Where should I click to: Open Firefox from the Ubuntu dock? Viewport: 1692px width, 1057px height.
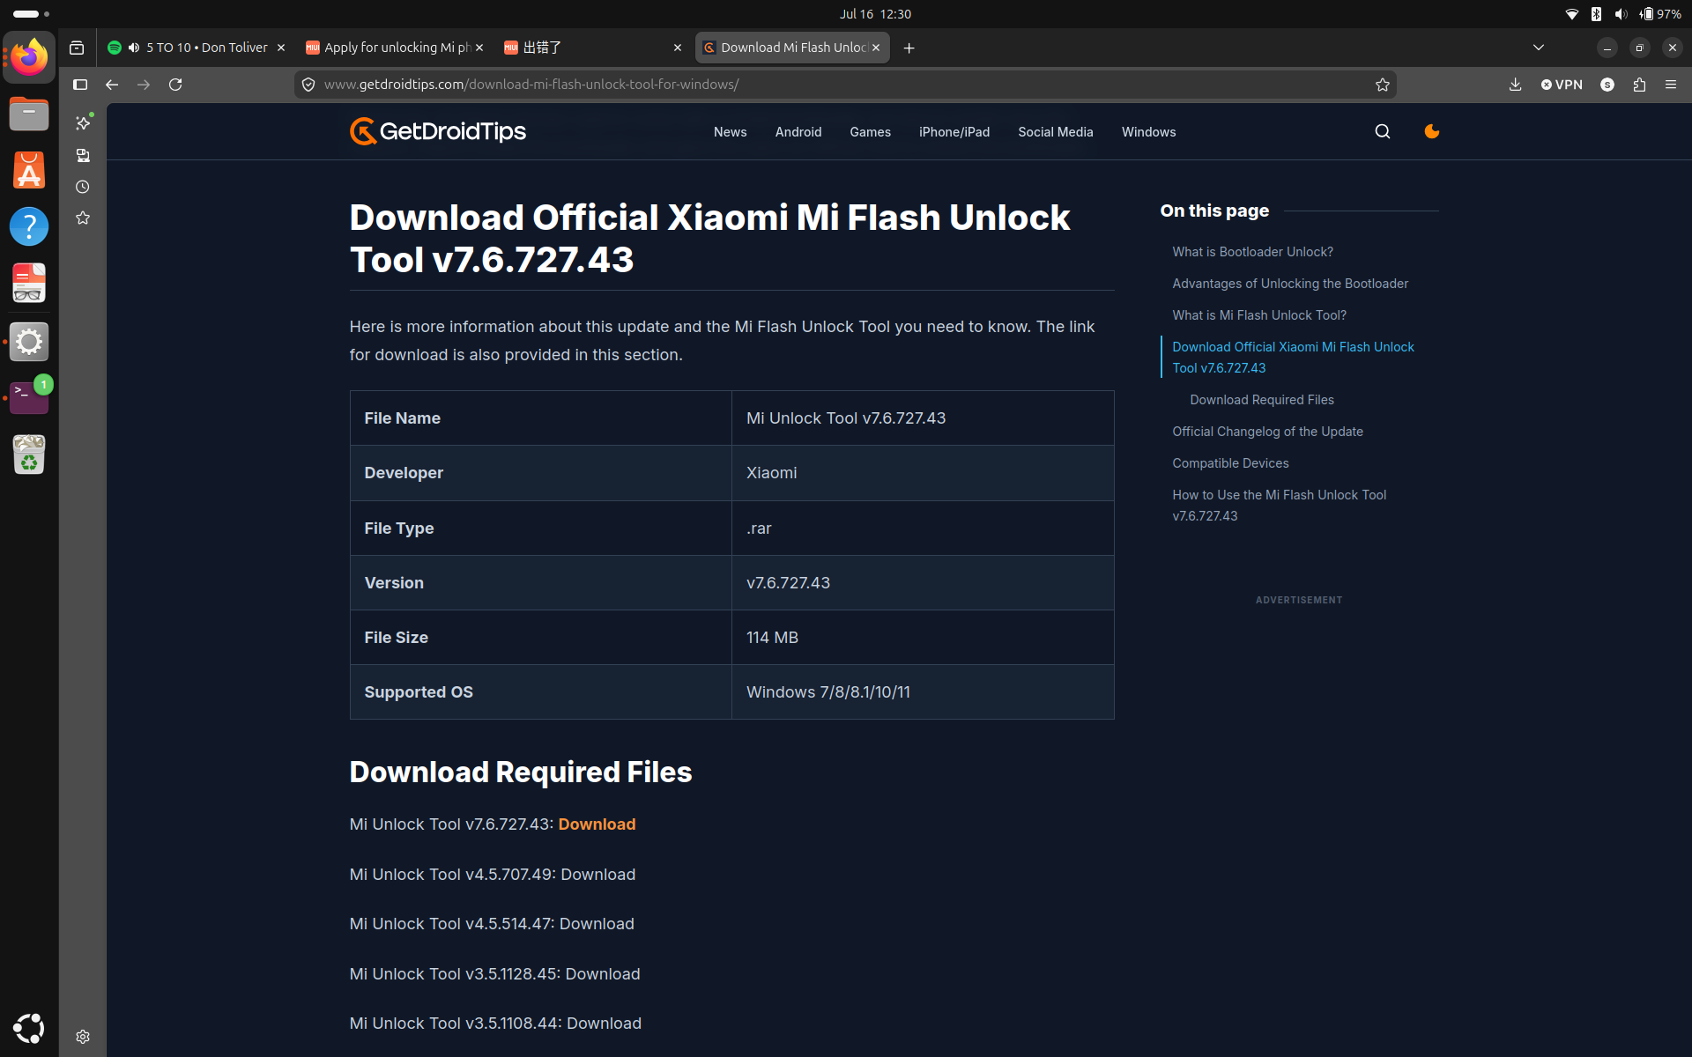[x=29, y=57]
